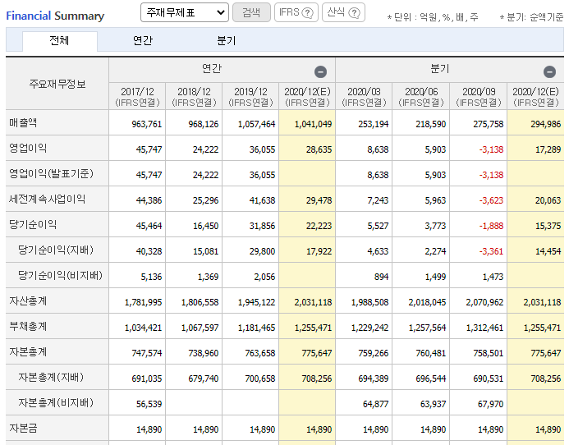The height and width of the screenshot is (445, 569).
Task: Click the 963,761 revenue value
Action: [147, 124]
